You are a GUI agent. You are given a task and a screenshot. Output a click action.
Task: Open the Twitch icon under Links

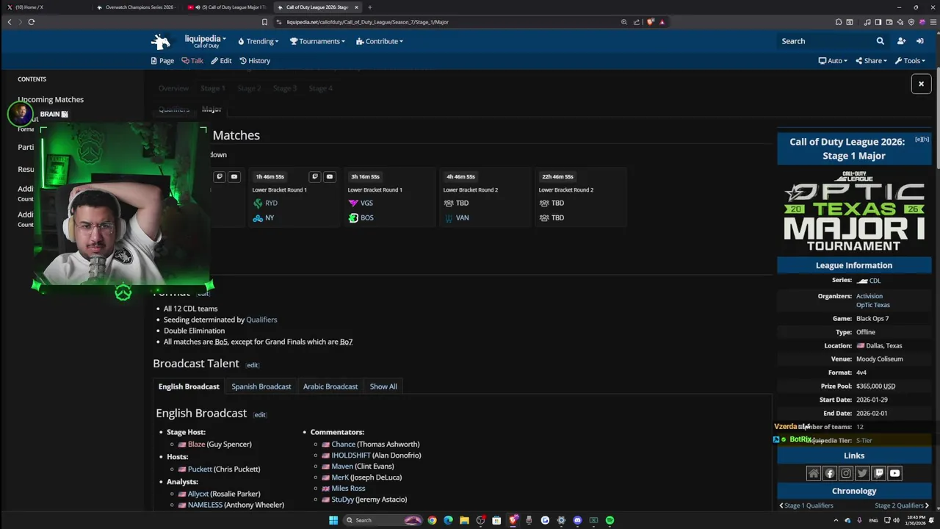coord(878,473)
